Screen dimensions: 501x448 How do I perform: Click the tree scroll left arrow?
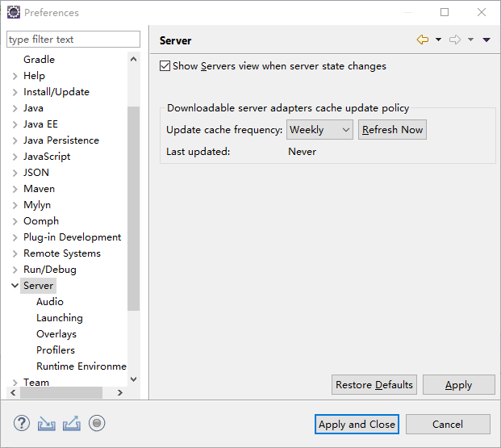click(x=13, y=392)
